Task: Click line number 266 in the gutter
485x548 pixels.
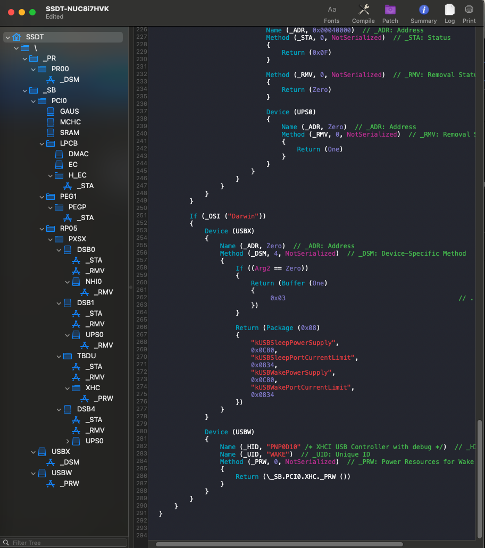Action: pyautogui.click(x=141, y=327)
